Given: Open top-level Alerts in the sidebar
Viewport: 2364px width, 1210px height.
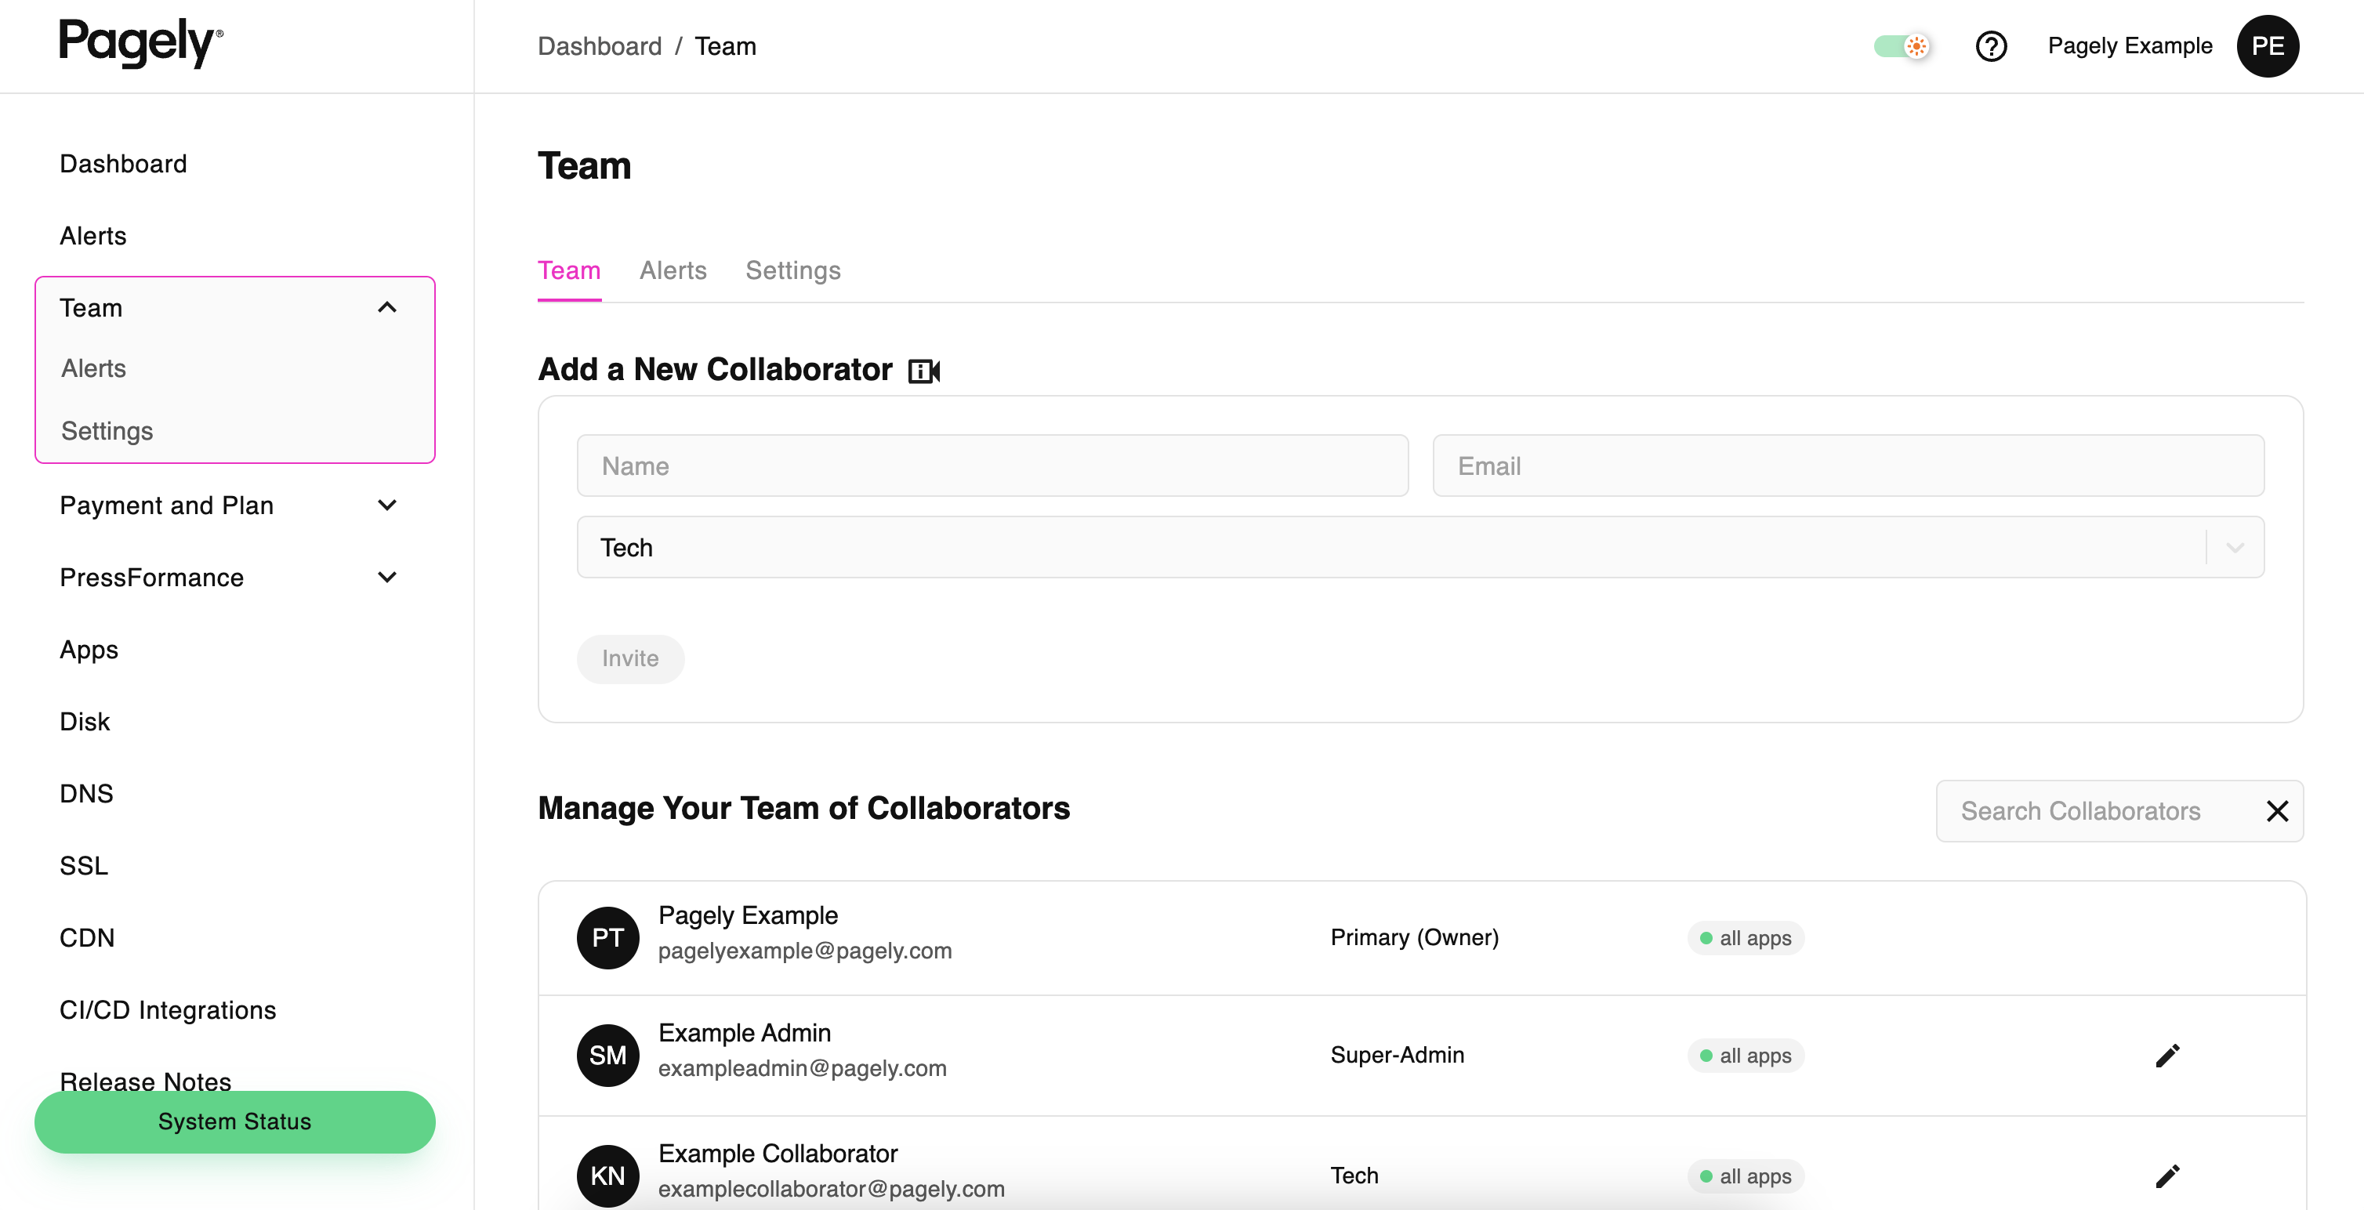Looking at the screenshot, I should (x=92, y=236).
